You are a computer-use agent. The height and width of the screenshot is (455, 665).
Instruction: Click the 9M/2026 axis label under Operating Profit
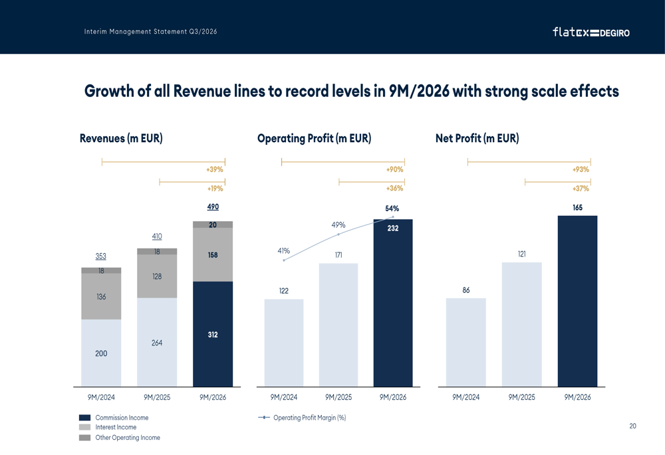tap(393, 397)
